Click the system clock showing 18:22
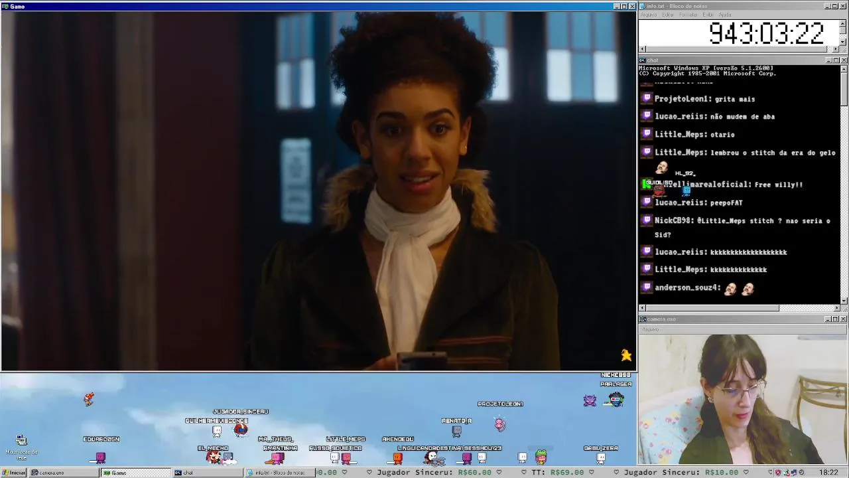The height and width of the screenshot is (478, 849). coord(828,473)
